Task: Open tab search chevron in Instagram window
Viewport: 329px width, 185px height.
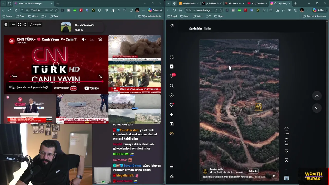Action: [x=168, y=3]
